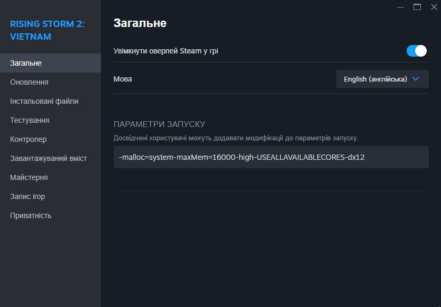
Task: Go to Запис ігор settings
Action: [x=50, y=196]
